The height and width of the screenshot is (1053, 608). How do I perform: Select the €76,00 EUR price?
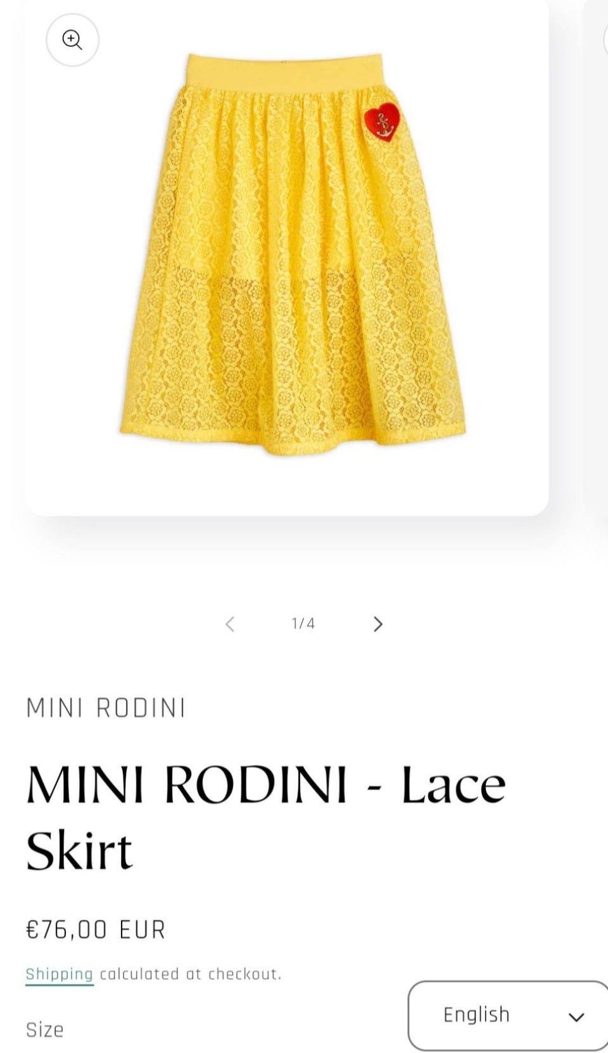pyautogui.click(x=96, y=930)
